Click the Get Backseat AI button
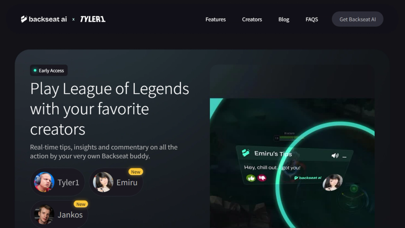Viewport: 405px width, 228px height. click(x=358, y=19)
